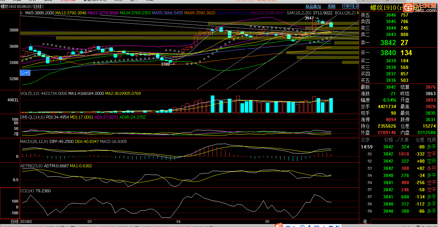Click the 最低 value 3835
The height and width of the screenshot is (227, 438).
[431, 113]
